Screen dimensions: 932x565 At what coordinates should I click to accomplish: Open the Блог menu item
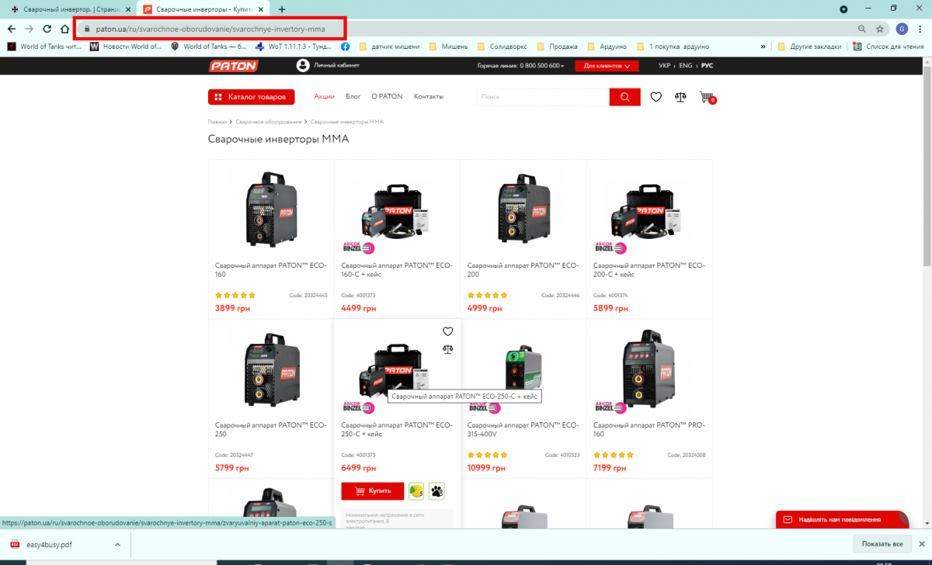tap(353, 97)
